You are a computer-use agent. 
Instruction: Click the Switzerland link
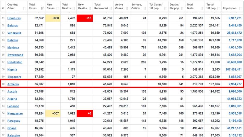(15, 55)
